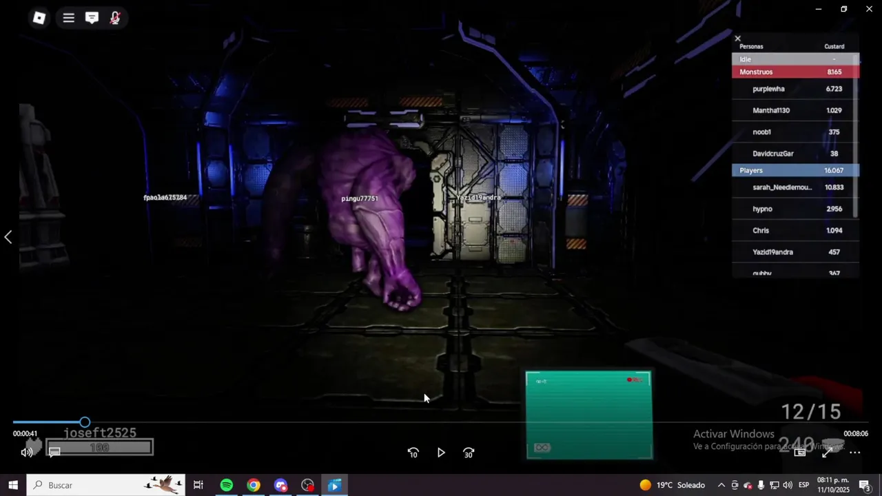This screenshot has width=882, height=496.
Task: Enter full screen mode
Action: point(828,453)
